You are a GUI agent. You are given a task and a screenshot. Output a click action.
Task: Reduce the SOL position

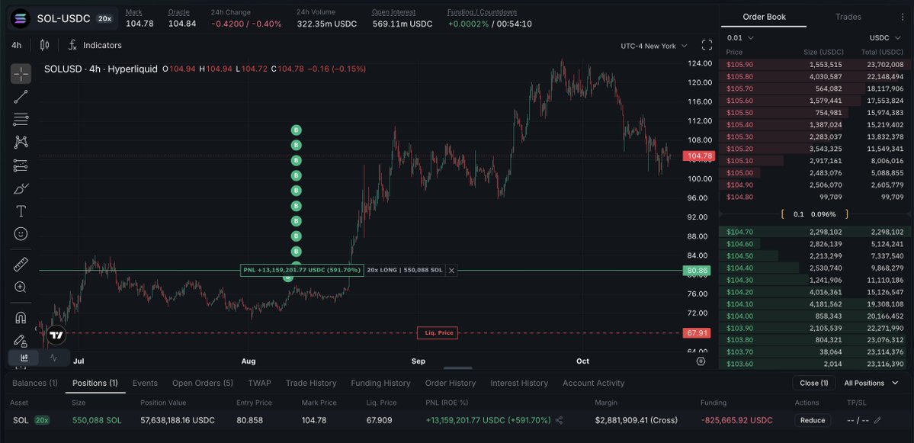tap(813, 420)
